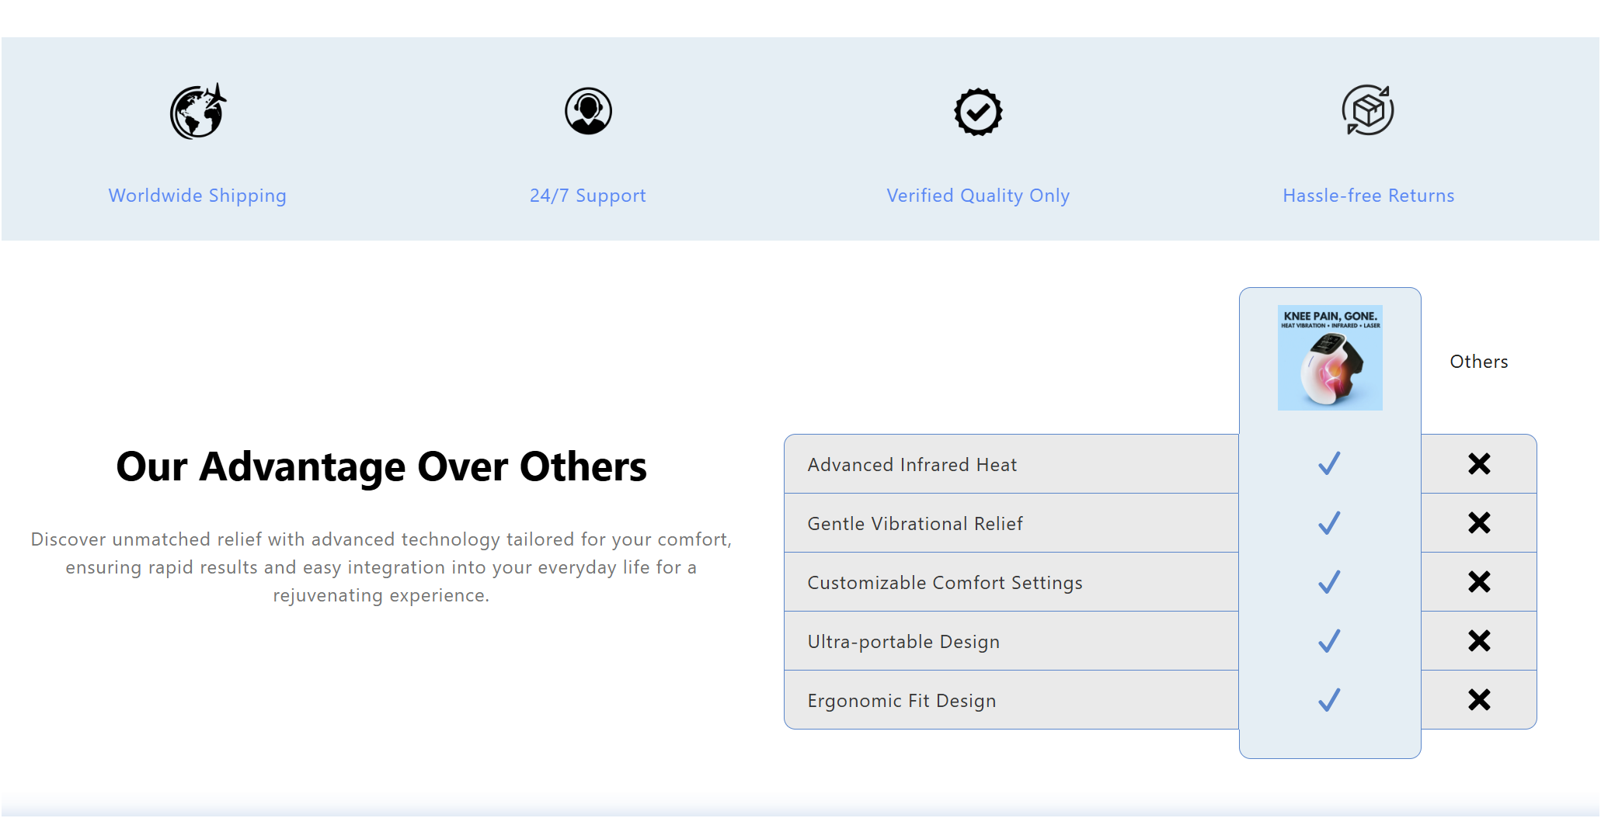
Task: Click the verified checkmark badge icon
Action: (978, 112)
